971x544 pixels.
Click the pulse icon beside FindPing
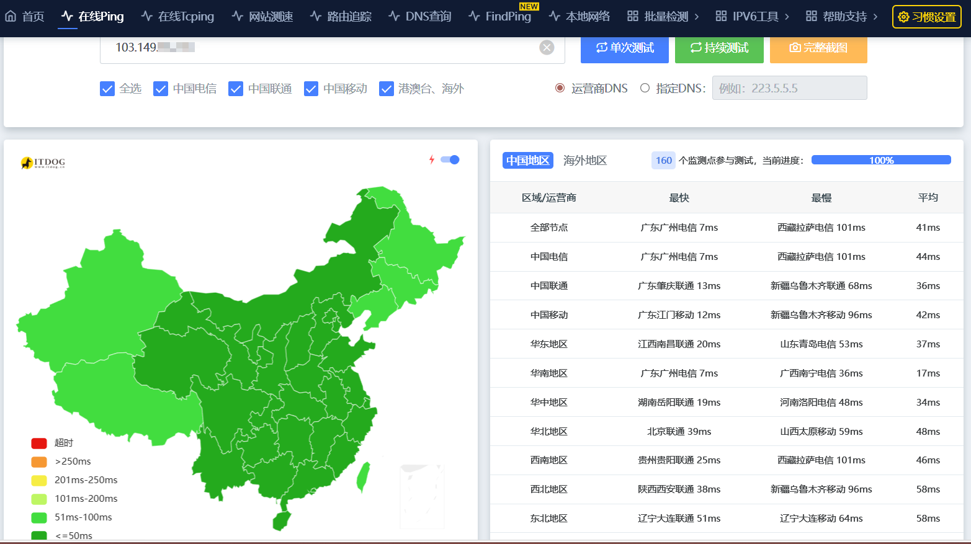(475, 16)
